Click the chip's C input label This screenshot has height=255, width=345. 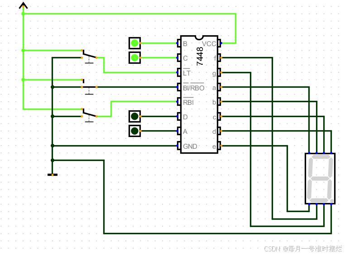tap(185, 58)
